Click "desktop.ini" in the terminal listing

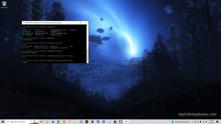coord(55,32)
